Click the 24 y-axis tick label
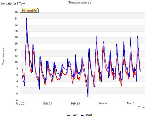The width and height of the screenshot is (160, 120). point(16,18)
